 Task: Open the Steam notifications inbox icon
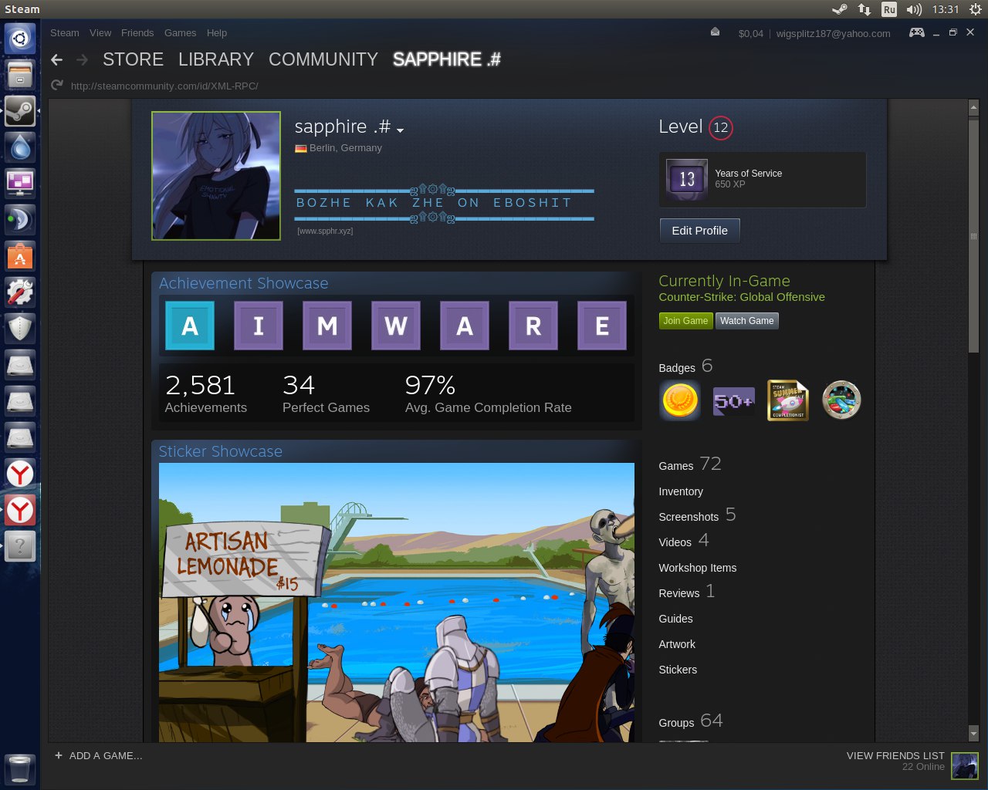tap(715, 32)
